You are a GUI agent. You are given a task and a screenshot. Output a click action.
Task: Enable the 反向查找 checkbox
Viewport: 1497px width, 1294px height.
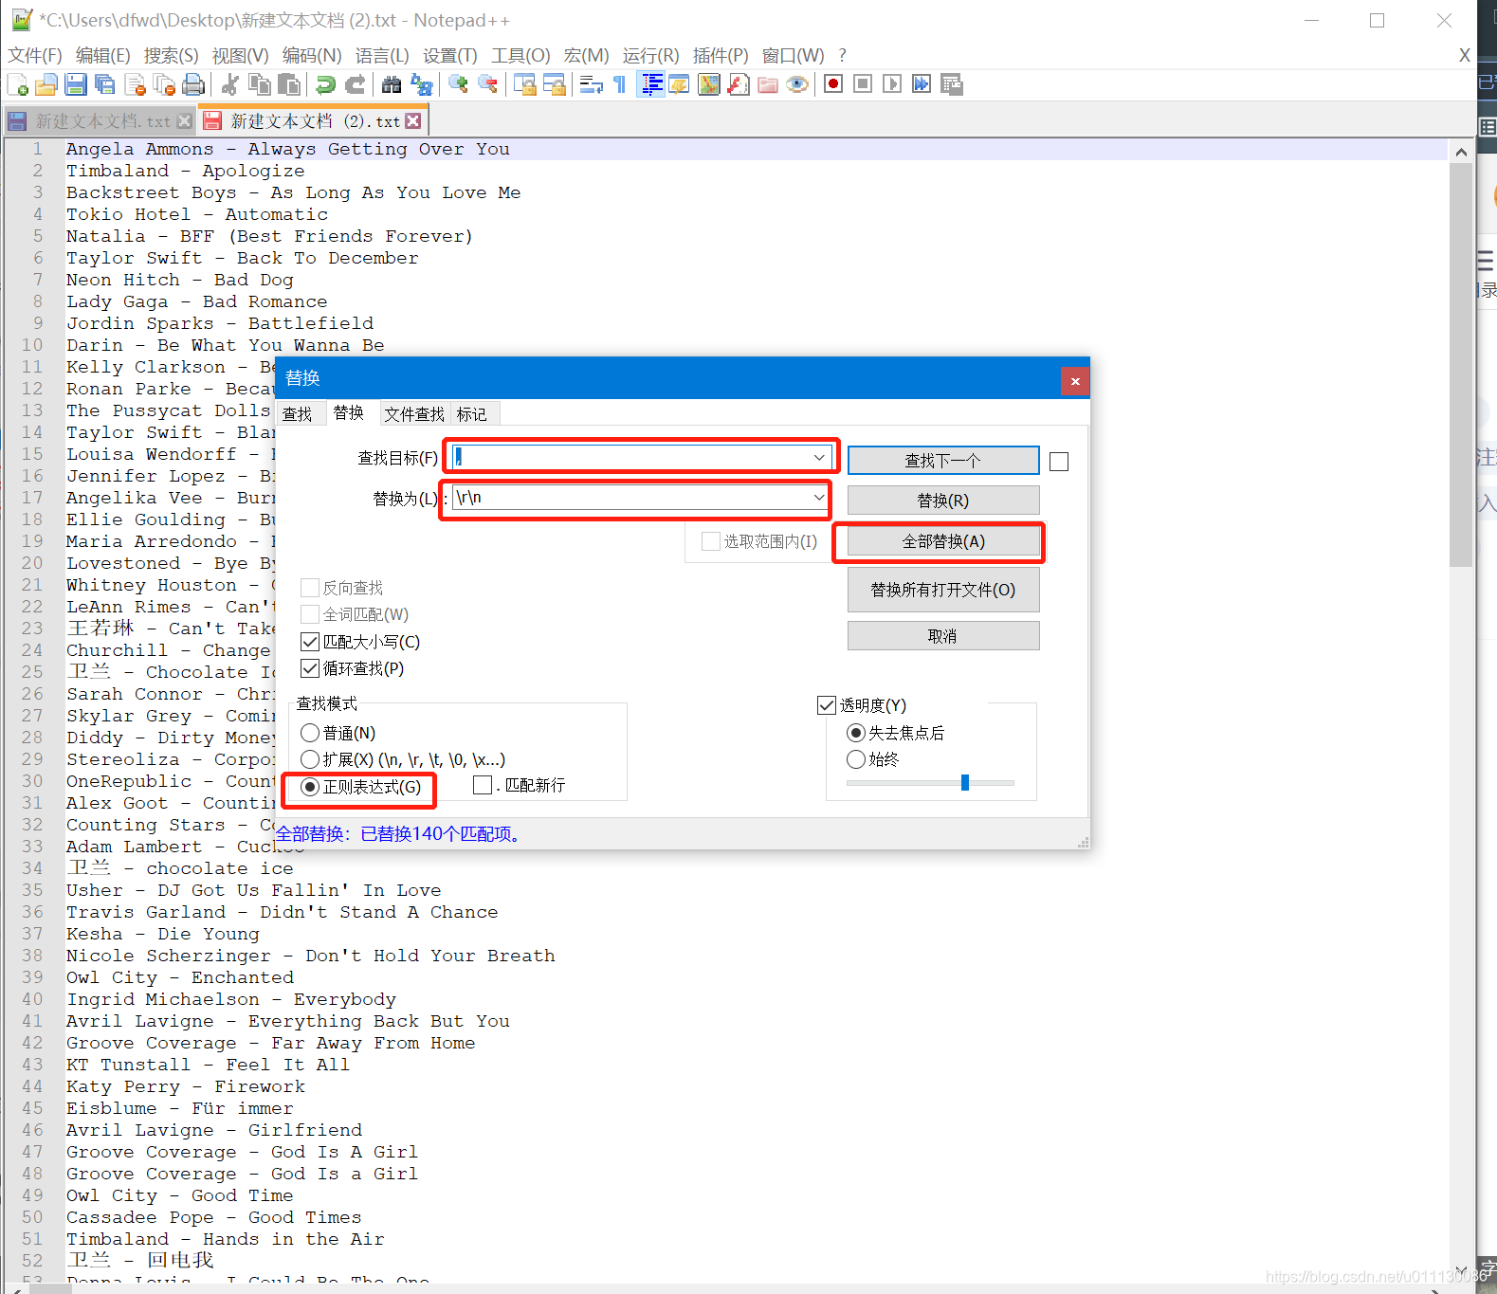[310, 588]
